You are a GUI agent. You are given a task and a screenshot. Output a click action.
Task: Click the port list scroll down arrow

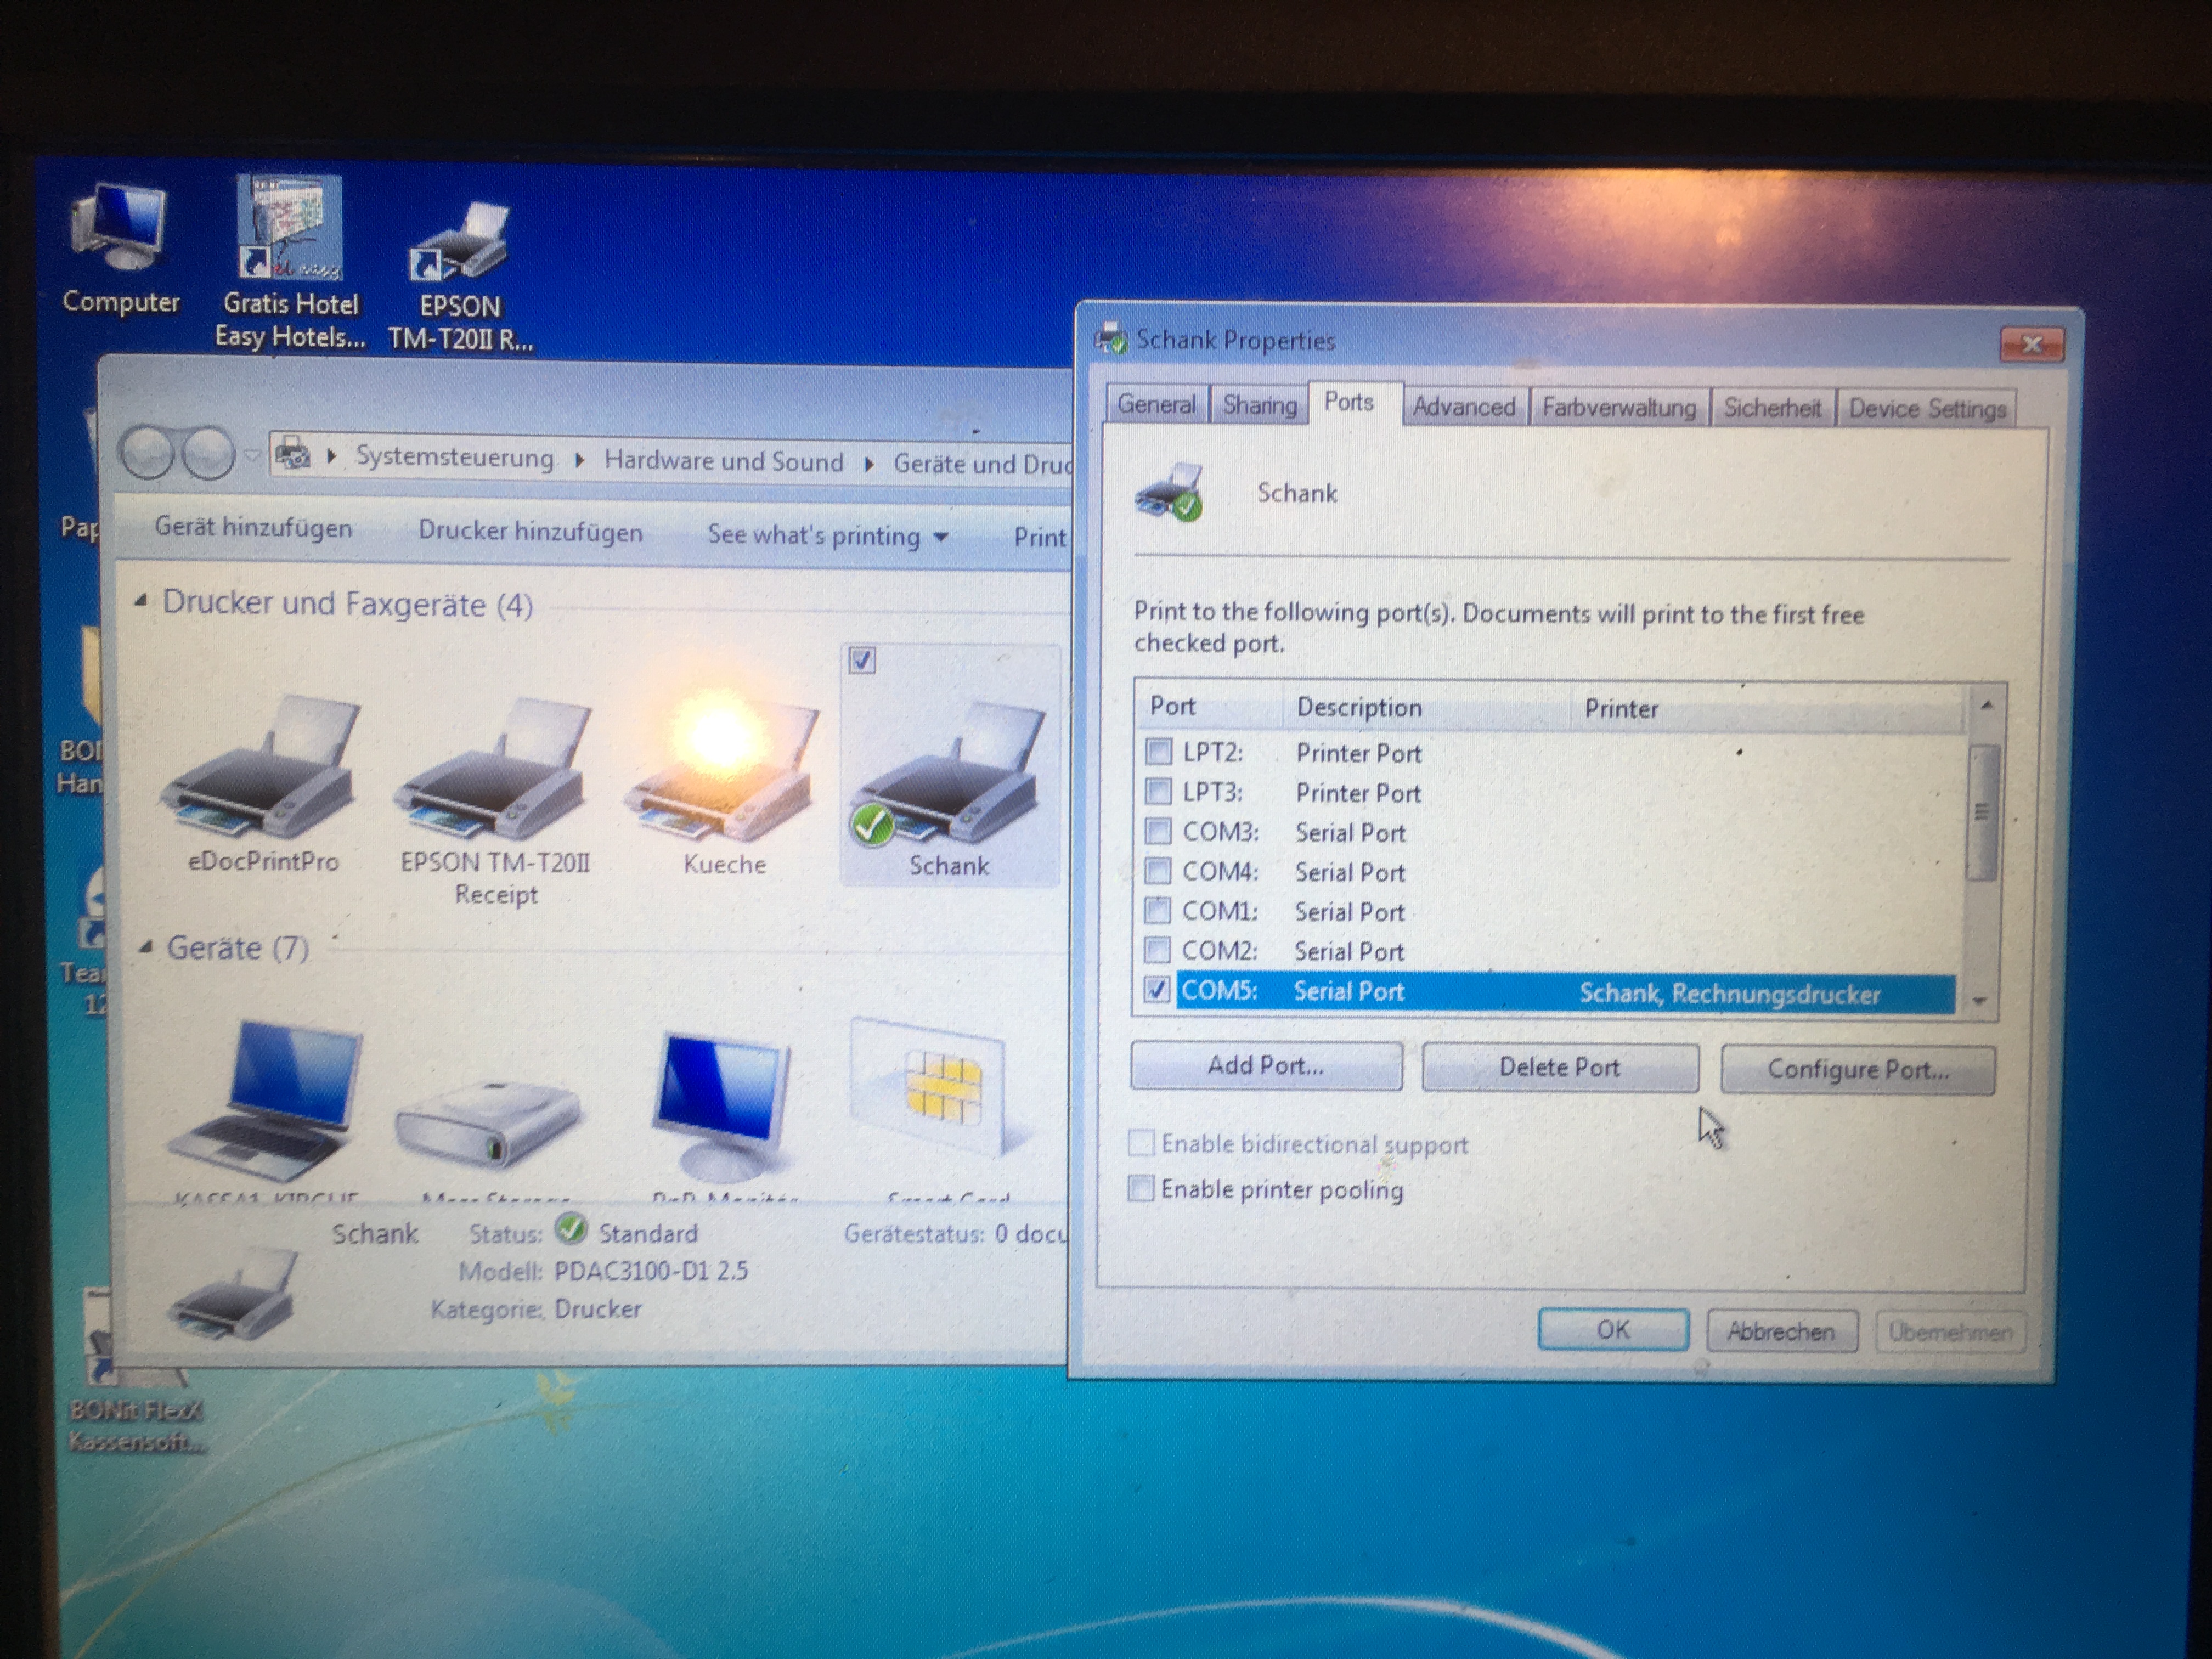[x=1980, y=1000]
